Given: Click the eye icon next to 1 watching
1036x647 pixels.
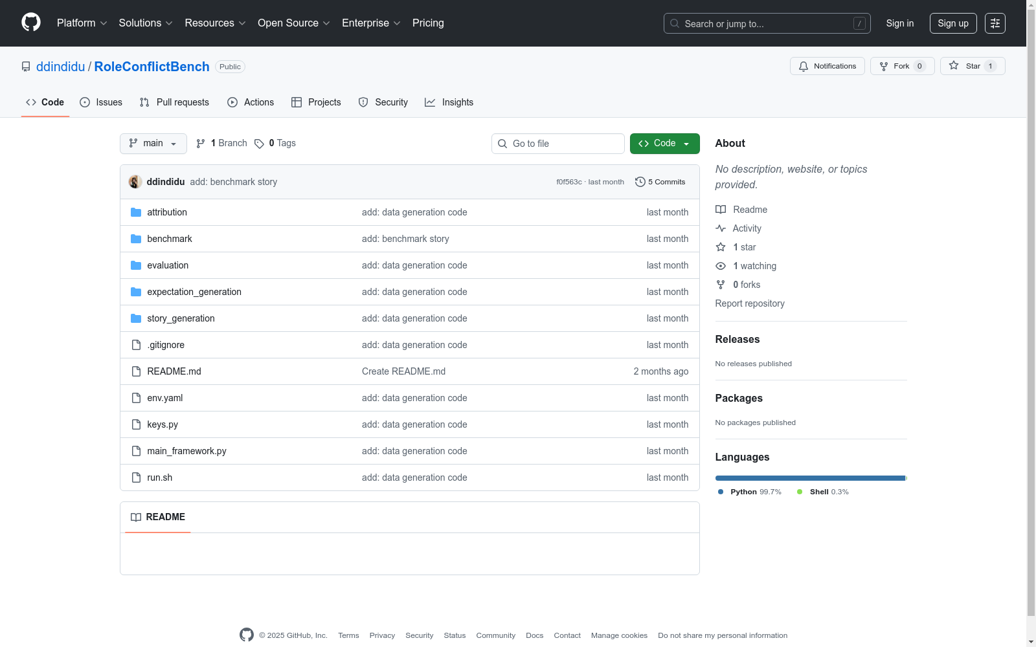Looking at the screenshot, I should pyautogui.click(x=721, y=266).
